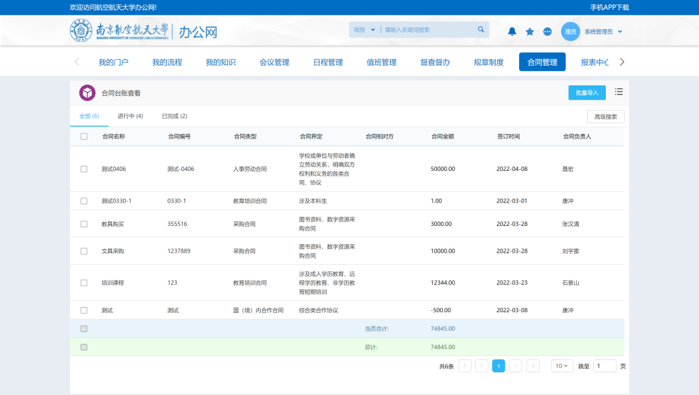Click contract name 测试0406
The width and height of the screenshot is (699, 395).
click(x=114, y=169)
